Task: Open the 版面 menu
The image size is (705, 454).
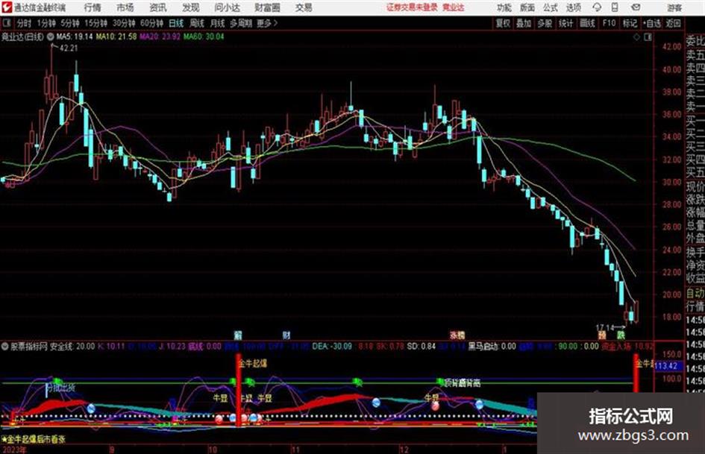Action: (527, 7)
